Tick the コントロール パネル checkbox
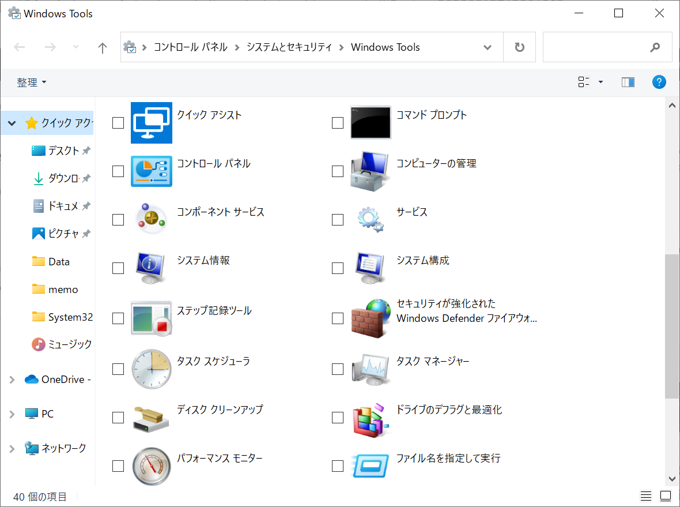 point(118,171)
